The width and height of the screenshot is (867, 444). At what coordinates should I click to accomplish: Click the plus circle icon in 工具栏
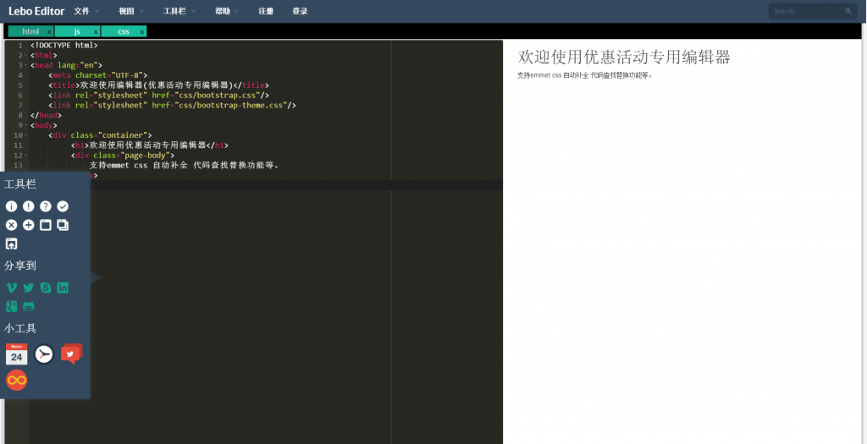pyautogui.click(x=29, y=225)
